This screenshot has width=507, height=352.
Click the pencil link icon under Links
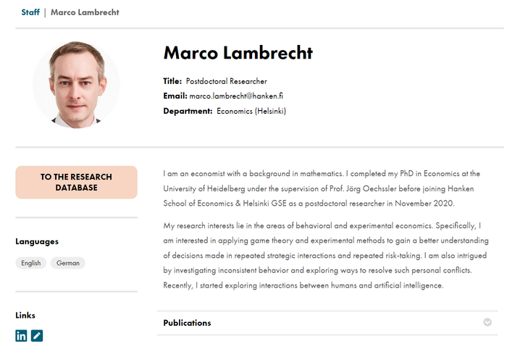[37, 336]
